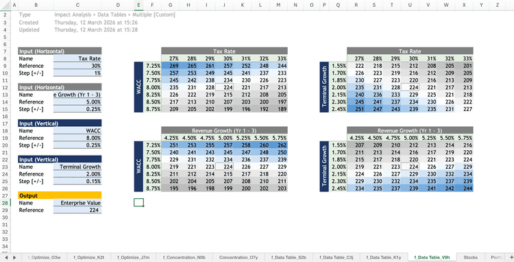The width and height of the screenshot is (514, 262).
Task: Select the f_Optimize_J7m sheet tab
Action: coord(134,257)
